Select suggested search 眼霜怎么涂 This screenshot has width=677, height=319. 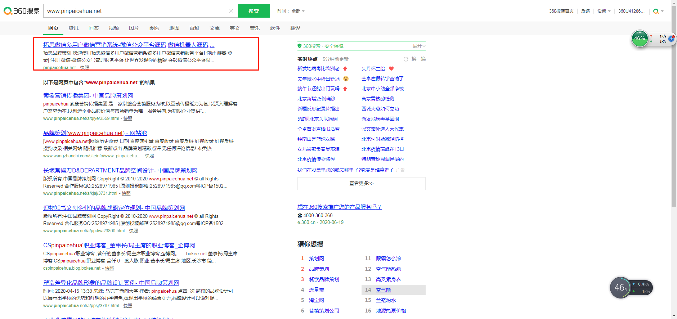coord(389,259)
